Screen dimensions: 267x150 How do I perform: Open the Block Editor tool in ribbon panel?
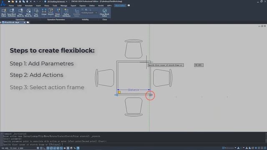click(4, 12)
